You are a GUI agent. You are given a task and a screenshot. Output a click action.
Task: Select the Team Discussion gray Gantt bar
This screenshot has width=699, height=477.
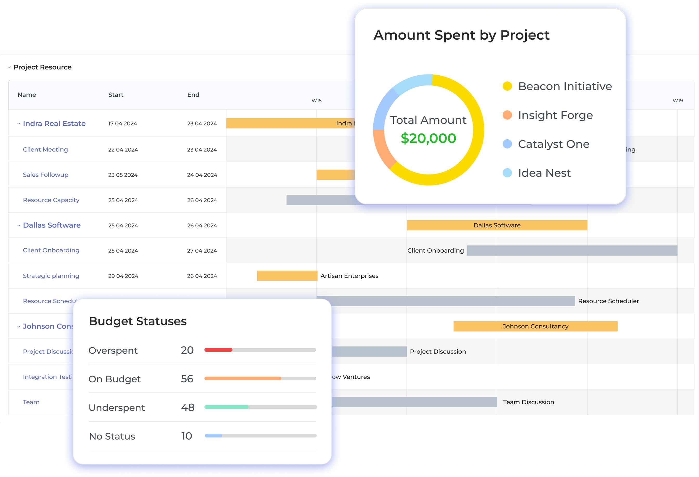pyautogui.click(x=414, y=402)
